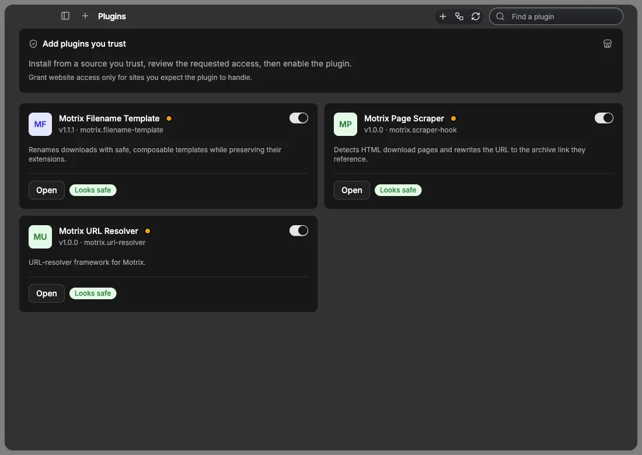
Task: Click Looks safe badge on Filename Template
Action: coord(93,190)
